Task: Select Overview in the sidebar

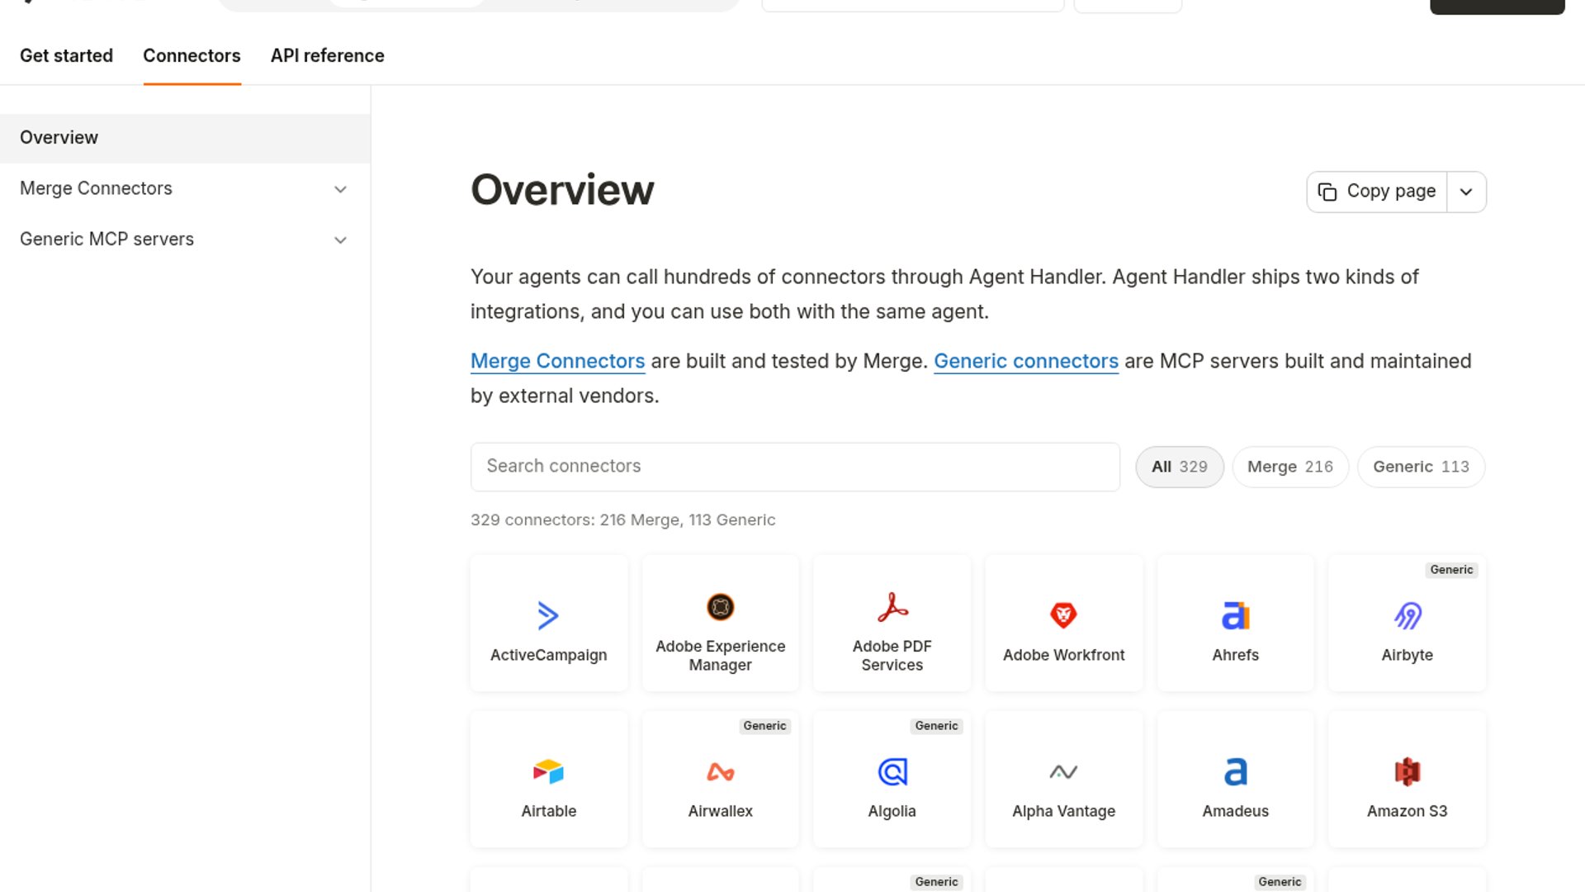Action: coord(184,138)
